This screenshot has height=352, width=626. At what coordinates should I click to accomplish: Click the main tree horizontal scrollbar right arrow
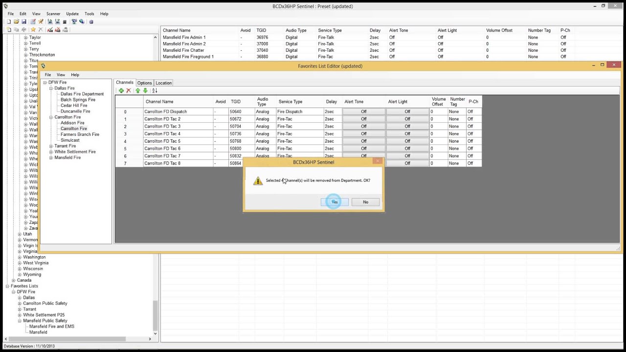[150, 339]
